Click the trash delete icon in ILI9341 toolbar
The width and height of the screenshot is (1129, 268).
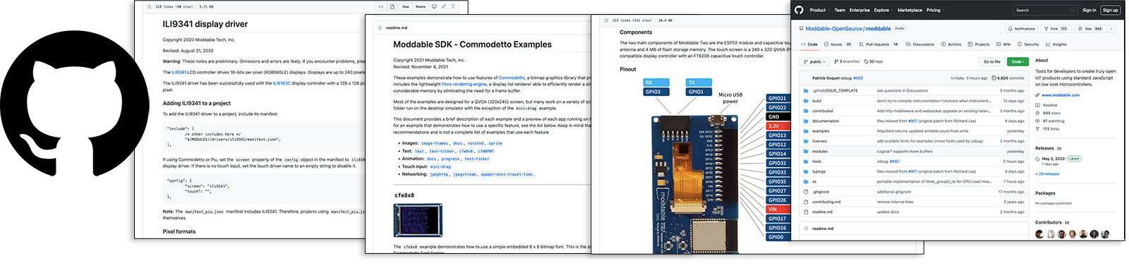point(453,6)
